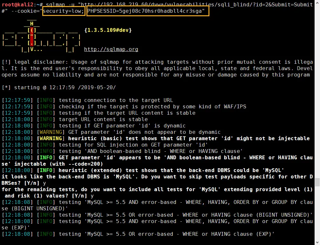Image resolution: width=320 pixels, height=245 pixels.
Task: Click the 'AND error-based' line ending 'ORDER BY or GROUP BY clau' above 'se (BIGINT UNSIGNED)'
Action: (157, 202)
